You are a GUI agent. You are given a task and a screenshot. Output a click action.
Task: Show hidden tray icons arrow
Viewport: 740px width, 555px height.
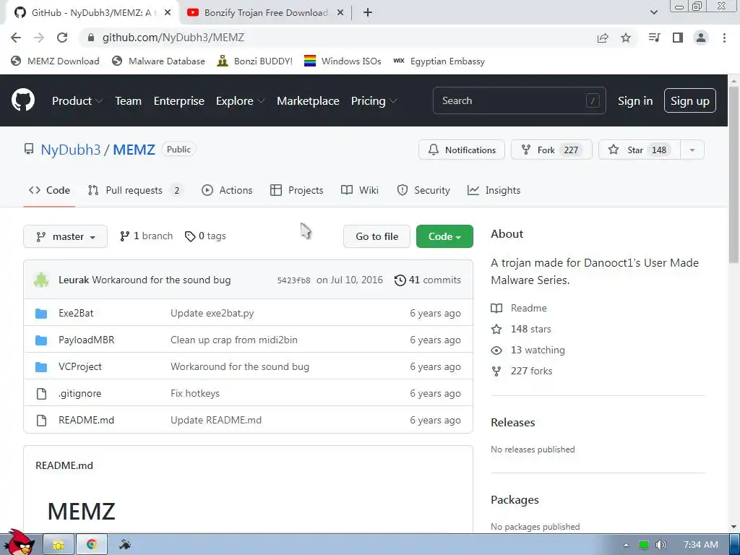[626, 545]
